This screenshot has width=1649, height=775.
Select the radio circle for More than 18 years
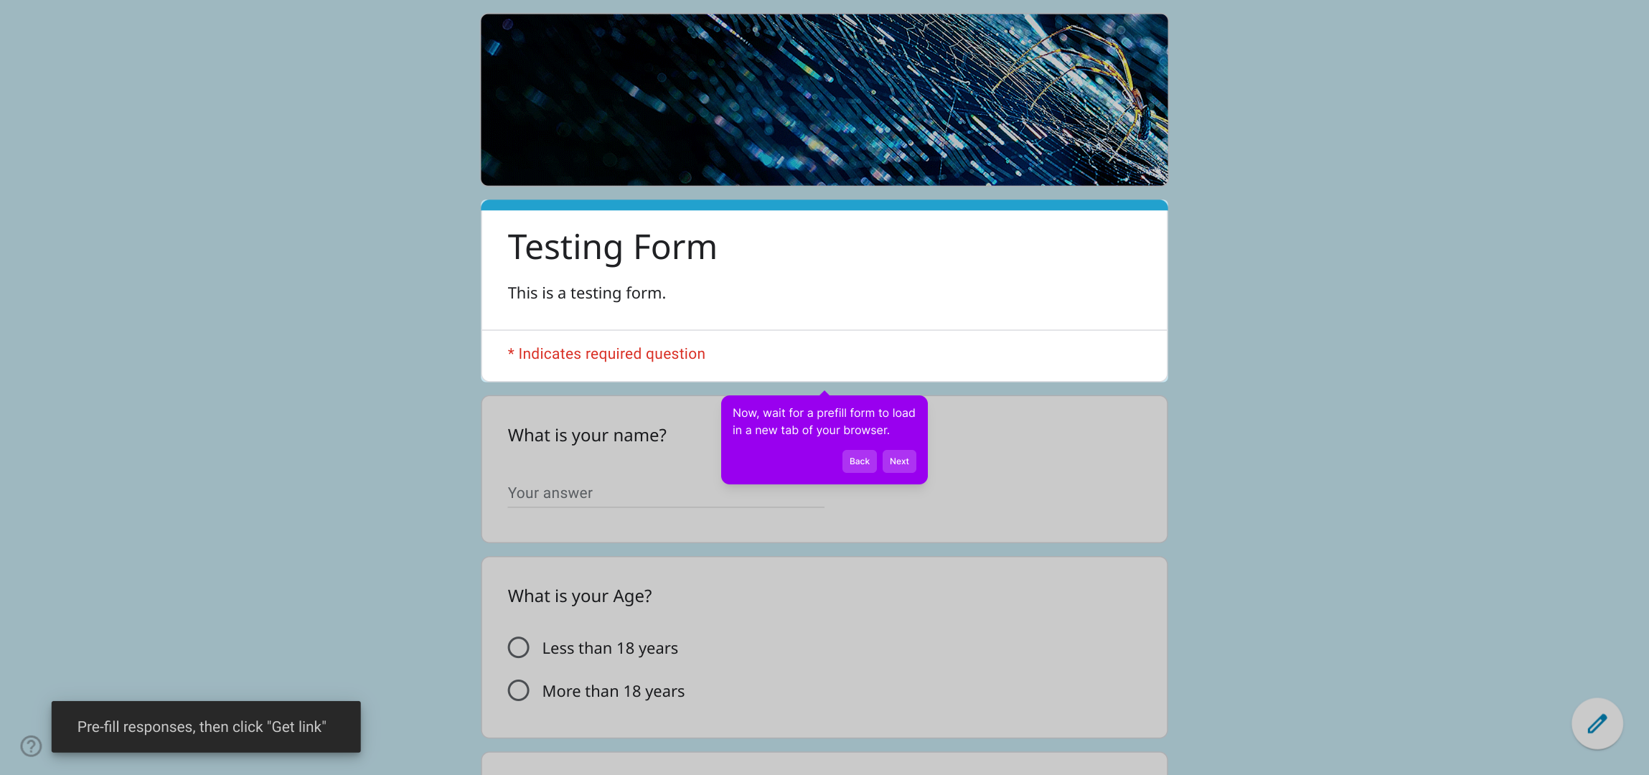tap(518, 690)
